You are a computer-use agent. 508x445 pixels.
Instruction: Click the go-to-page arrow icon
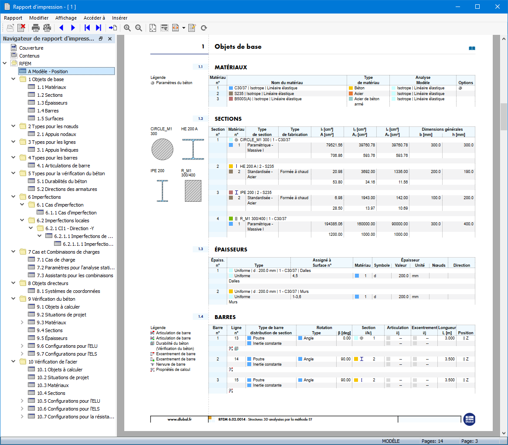click(x=113, y=28)
